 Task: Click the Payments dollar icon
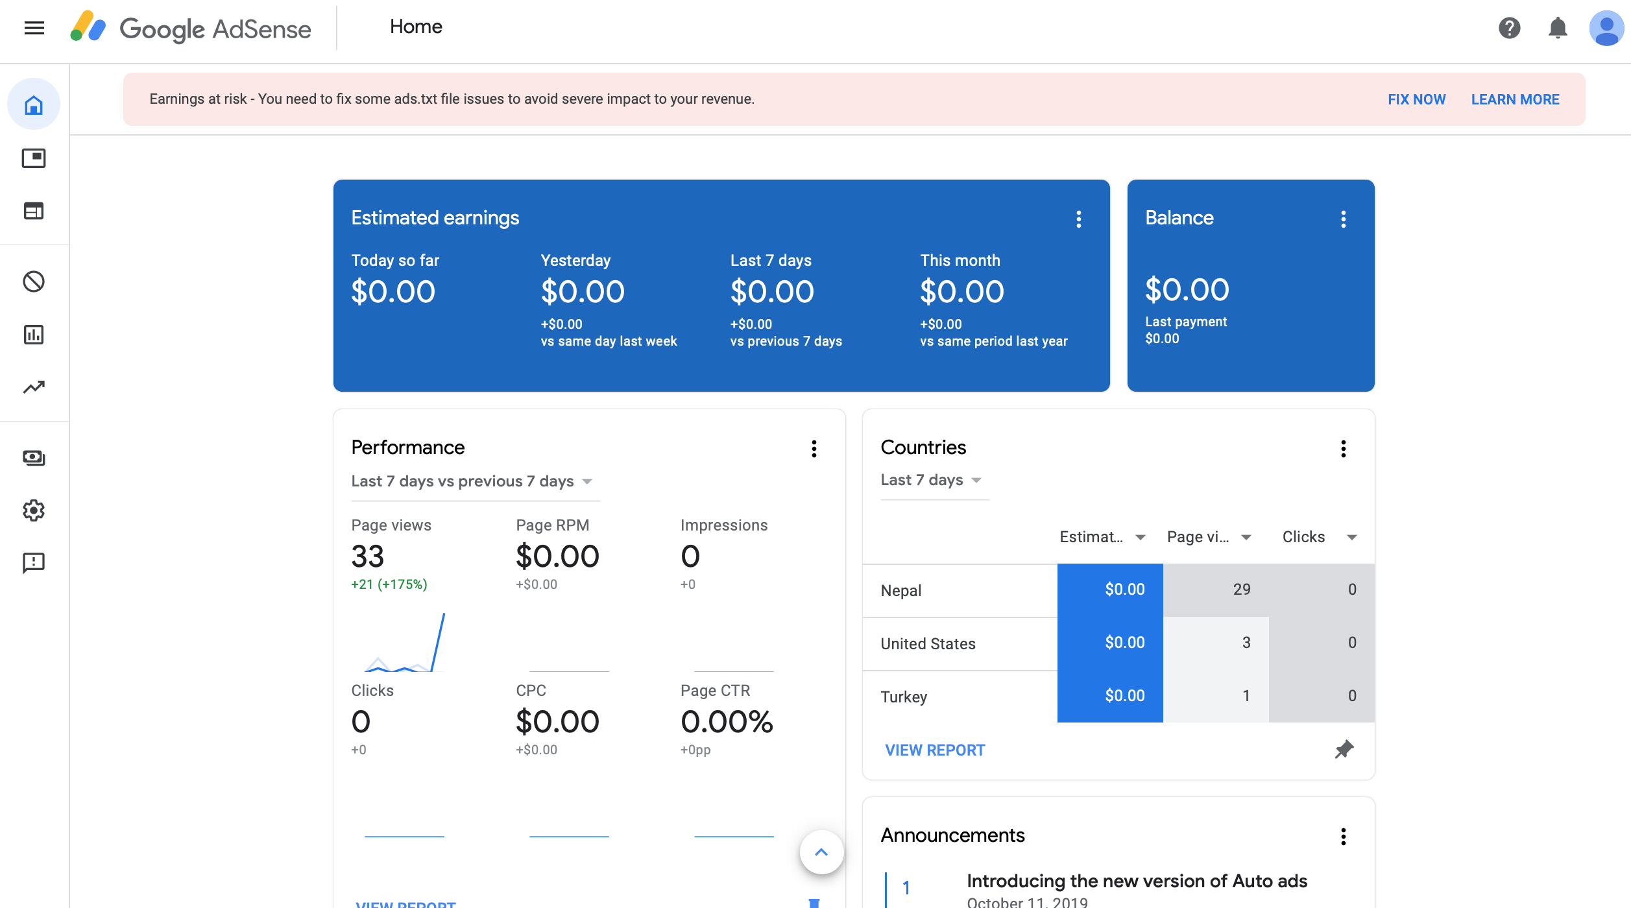[34, 457]
